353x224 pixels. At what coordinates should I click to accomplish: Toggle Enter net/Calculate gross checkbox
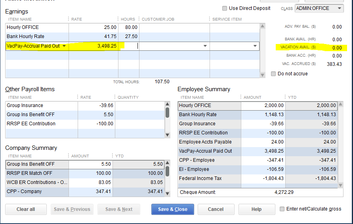282,209
